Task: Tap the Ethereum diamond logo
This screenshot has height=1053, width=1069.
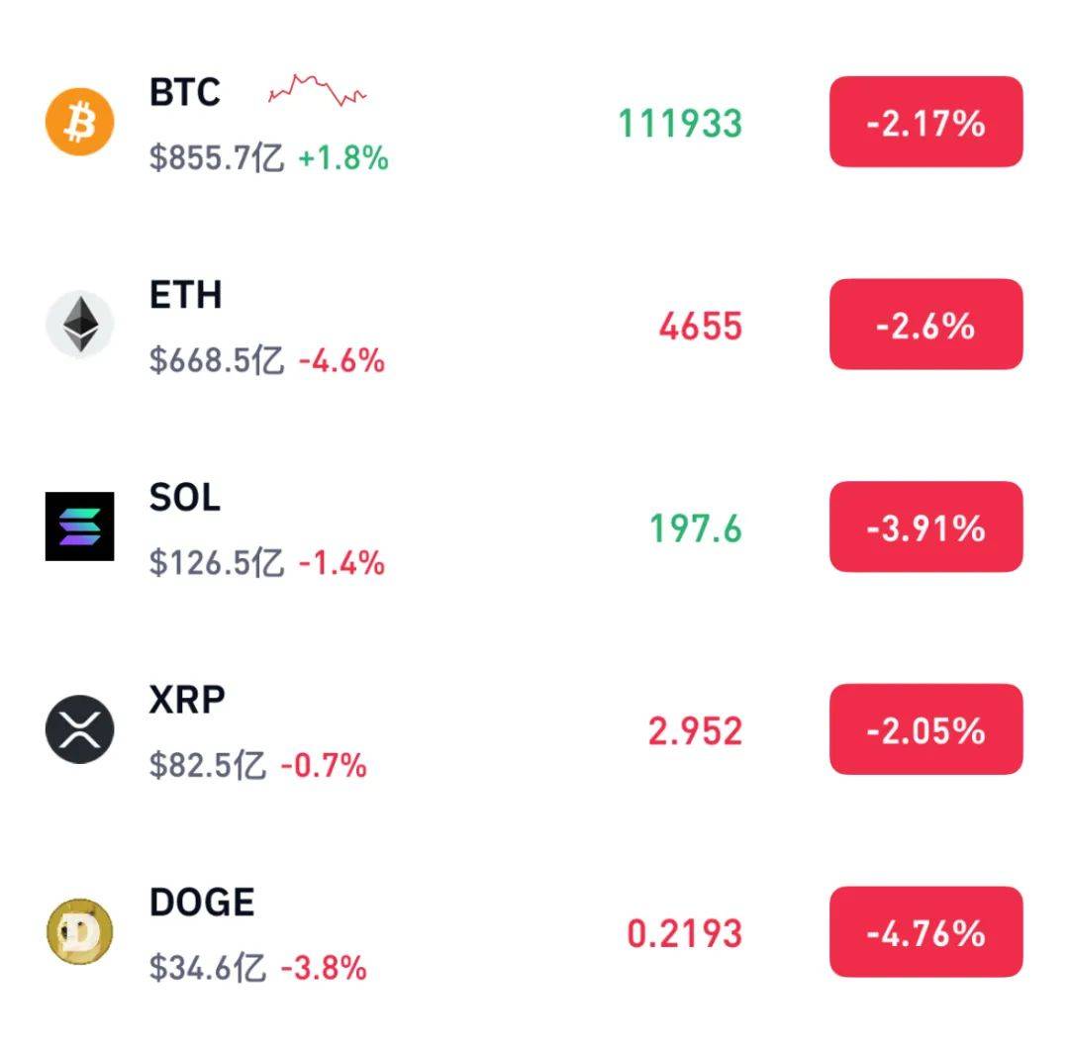Action: pyautogui.click(x=80, y=324)
